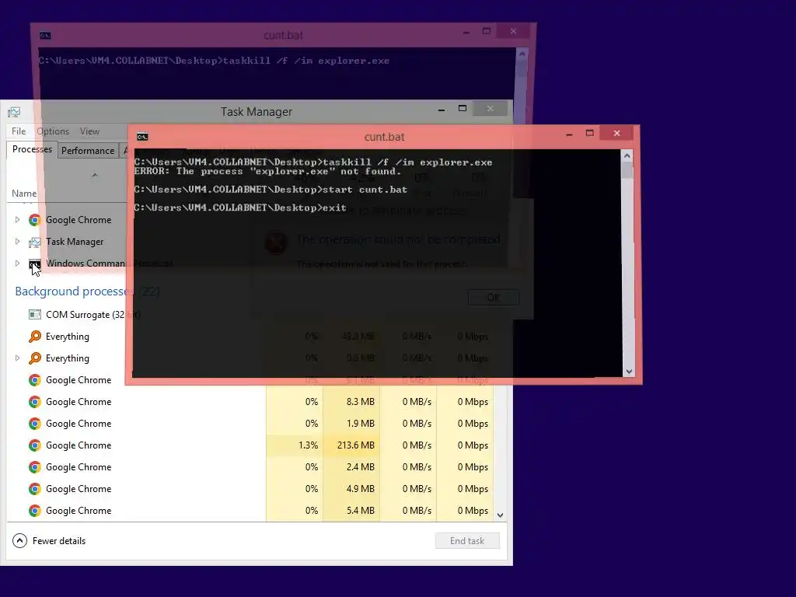Minimize the Task Manager window
Image resolution: width=796 pixels, height=597 pixels.
click(442, 109)
